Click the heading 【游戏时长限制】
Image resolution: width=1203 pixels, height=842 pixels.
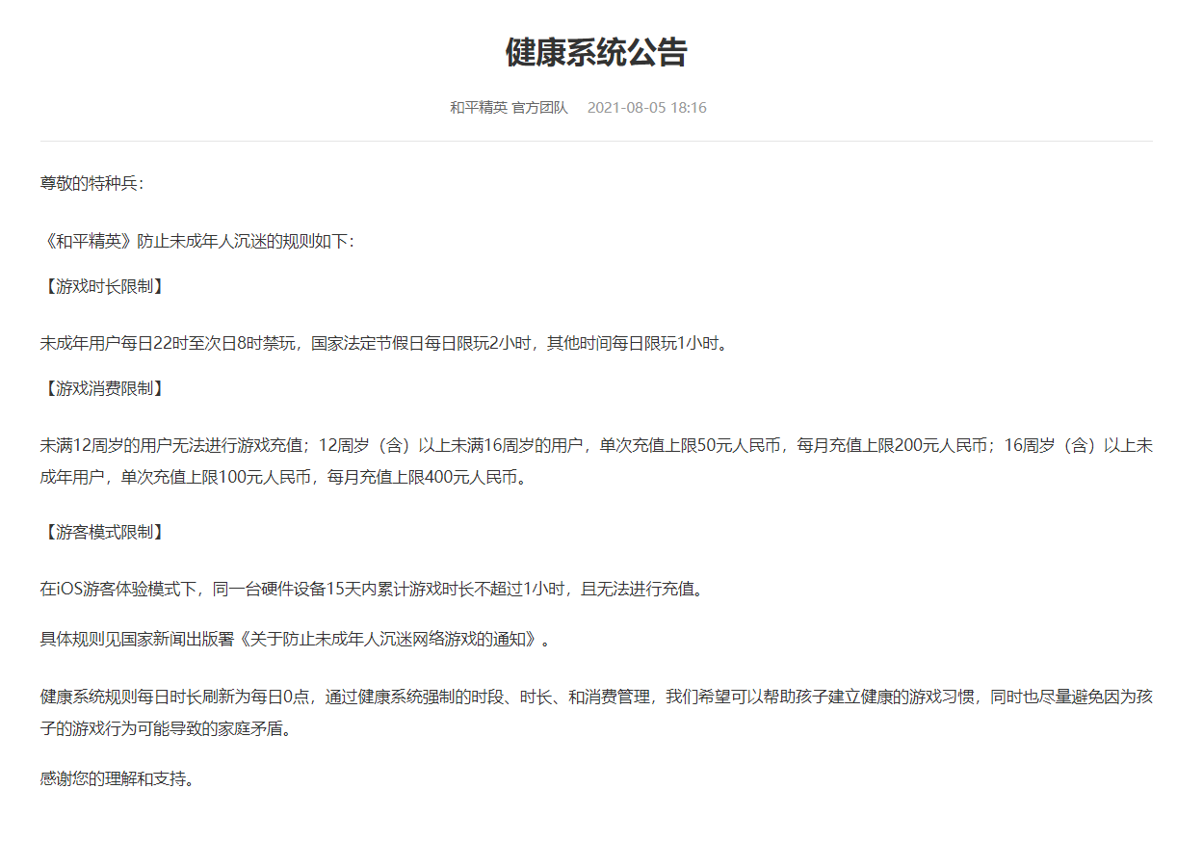tap(103, 286)
